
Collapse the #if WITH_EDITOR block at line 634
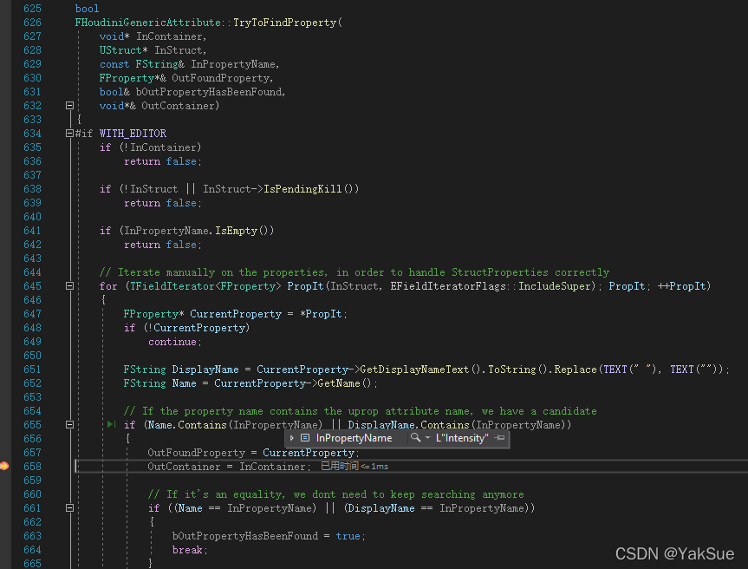pyautogui.click(x=69, y=134)
